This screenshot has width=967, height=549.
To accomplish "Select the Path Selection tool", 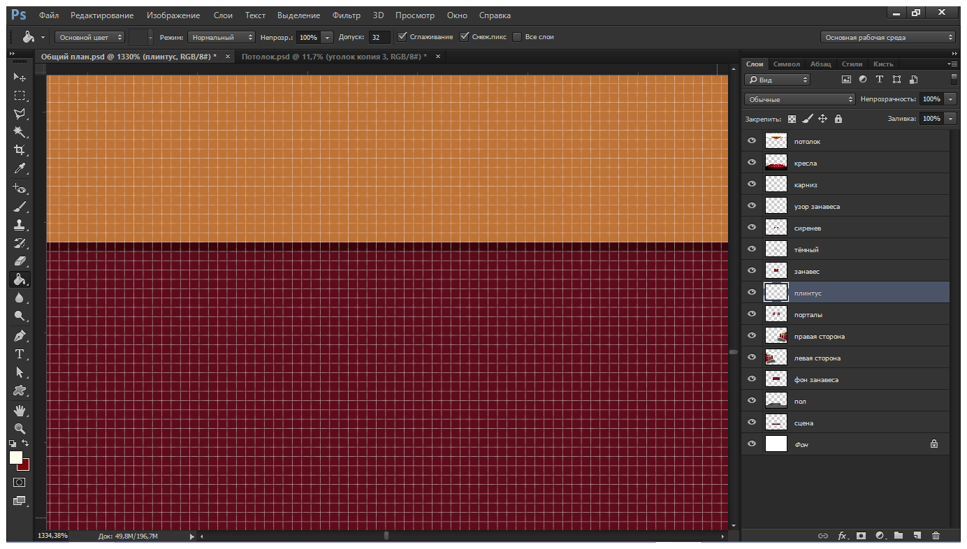I will tap(20, 372).
